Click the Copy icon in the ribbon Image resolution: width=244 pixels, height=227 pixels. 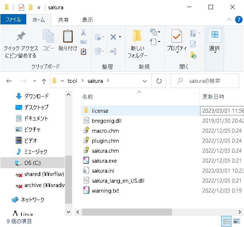pyautogui.click(x=48, y=37)
